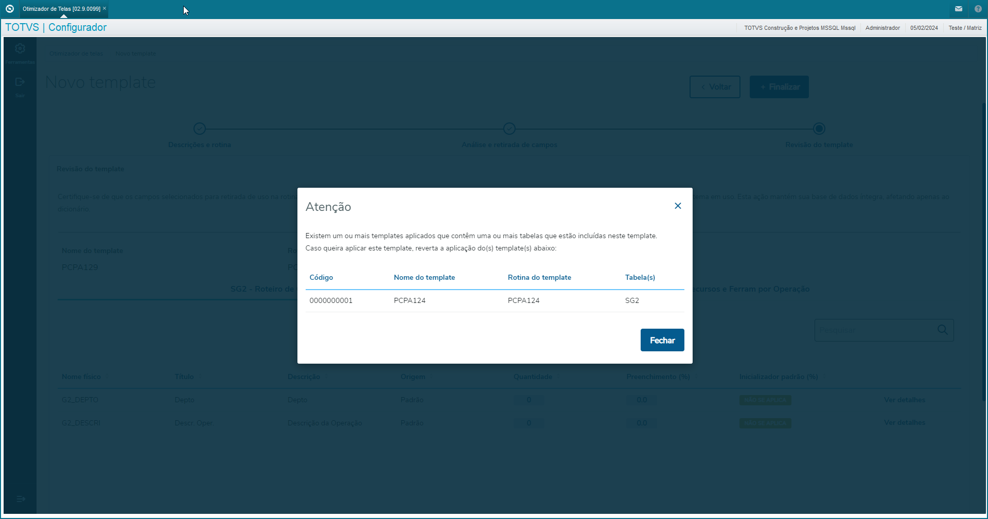Click the G2_DEPTO field name cell
The width and height of the screenshot is (988, 519).
point(80,400)
